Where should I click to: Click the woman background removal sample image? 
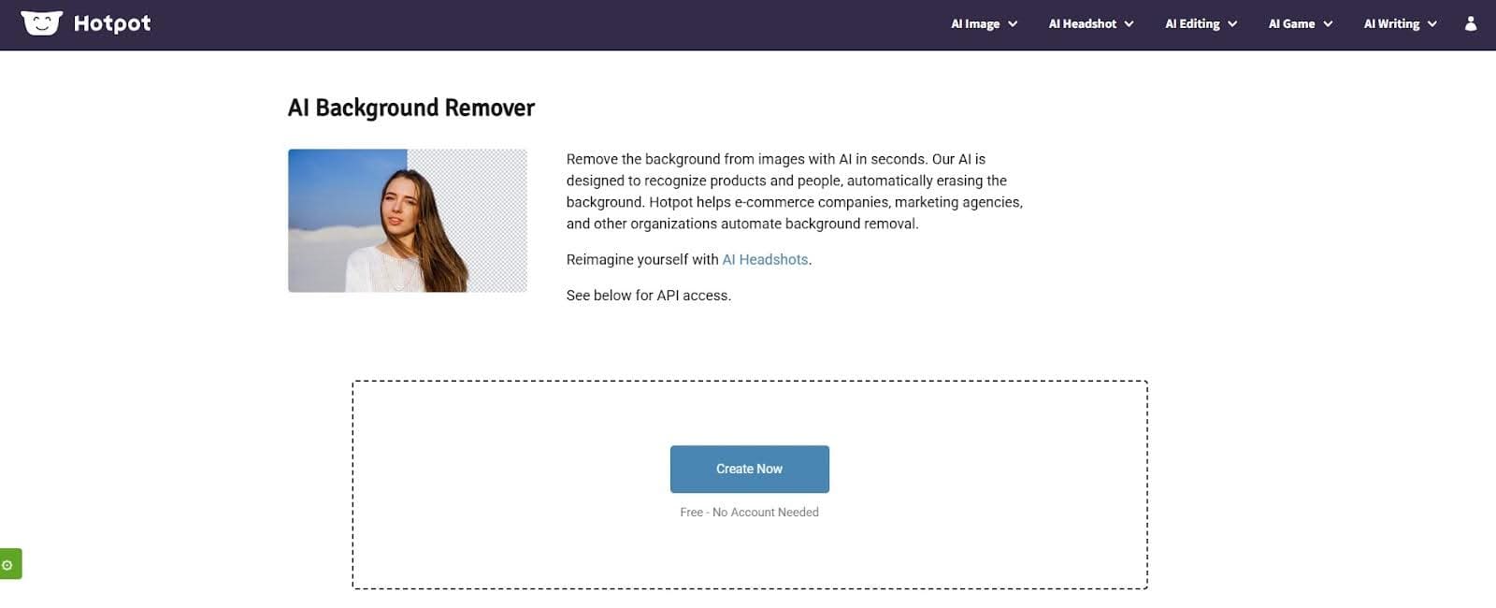pyautogui.click(x=408, y=221)
